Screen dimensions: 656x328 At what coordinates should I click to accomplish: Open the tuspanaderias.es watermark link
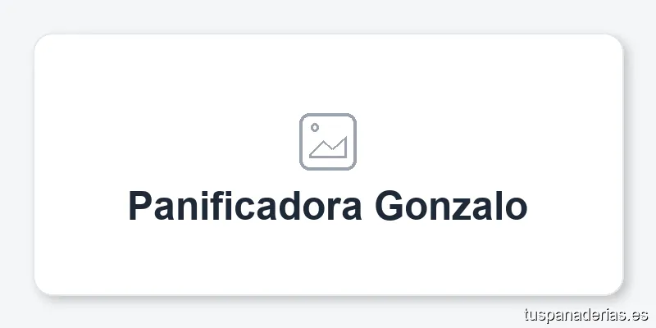(x=586, y=315)
